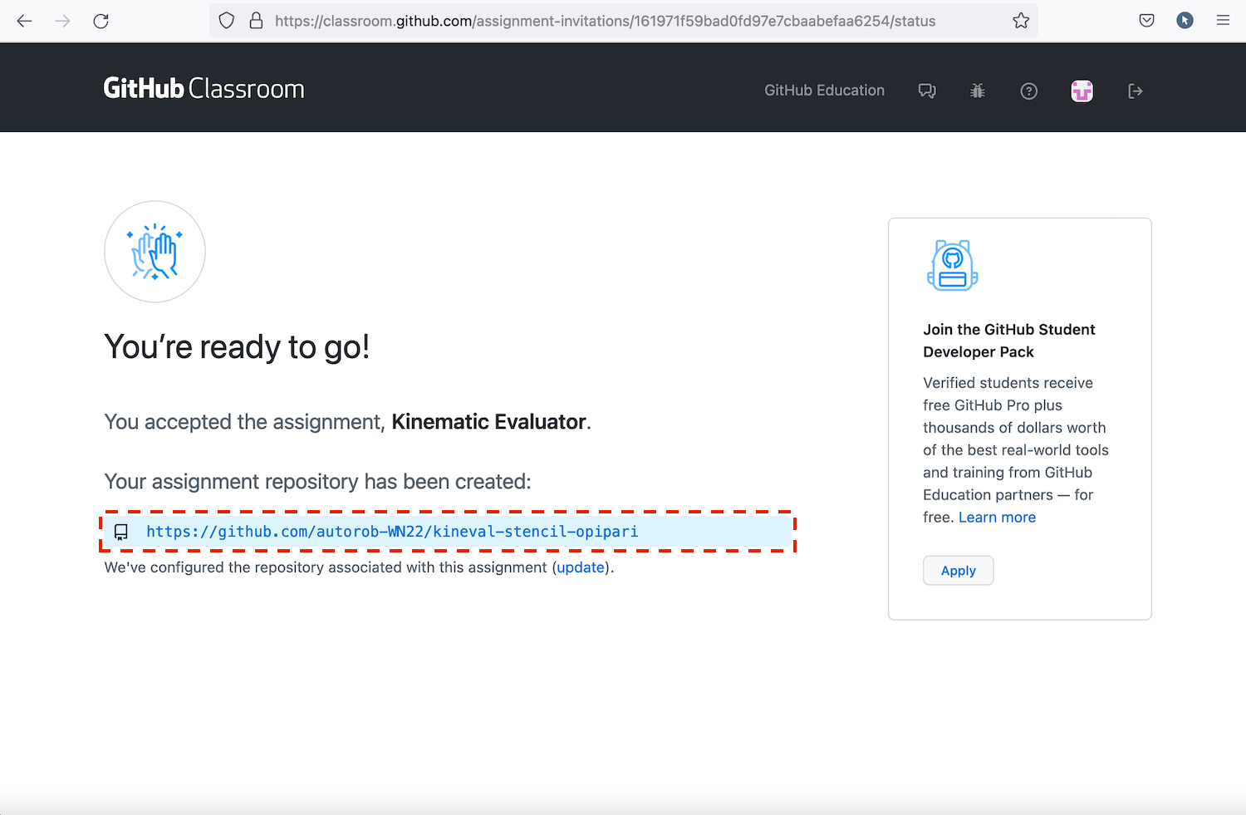Open the user profile avatar

point(1082,91)
